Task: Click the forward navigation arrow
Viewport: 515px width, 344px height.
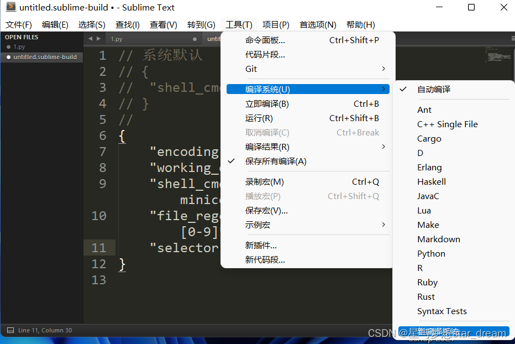Action: [98, 39]
